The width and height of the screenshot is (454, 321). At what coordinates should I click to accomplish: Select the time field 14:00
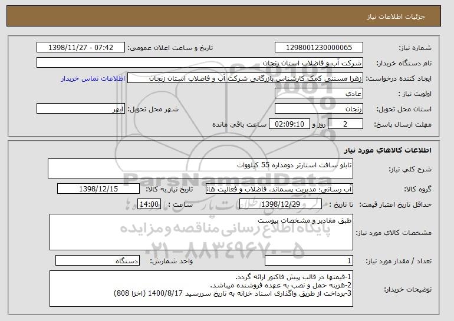coord(149,204)
